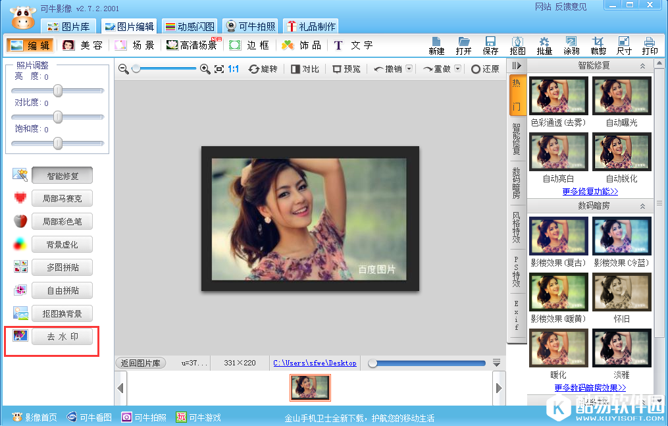The image size is (668, 426).
Task: Open the 裁剪 crop tool
Action: click(598, 45)
